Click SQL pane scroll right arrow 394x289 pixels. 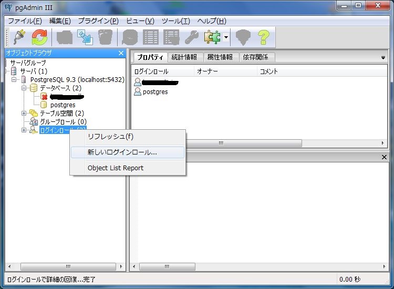point(384,266)
